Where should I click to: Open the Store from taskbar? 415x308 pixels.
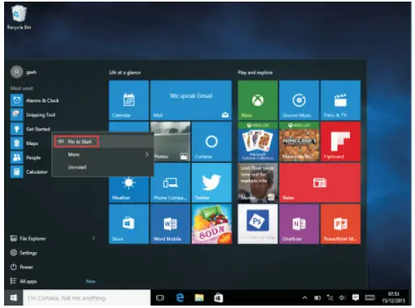tap(218, 297)
